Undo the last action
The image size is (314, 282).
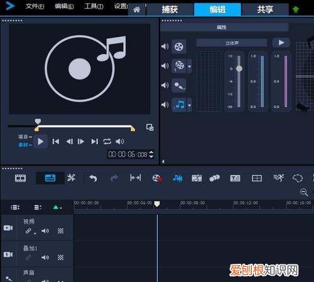point(94,178)
